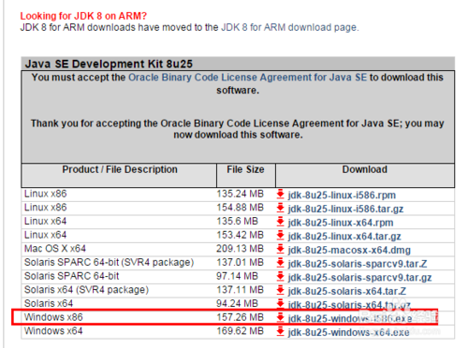Click the 169.62 MB file size
The height and width of the screenshot is (348, 468).
tap(240, 331)
